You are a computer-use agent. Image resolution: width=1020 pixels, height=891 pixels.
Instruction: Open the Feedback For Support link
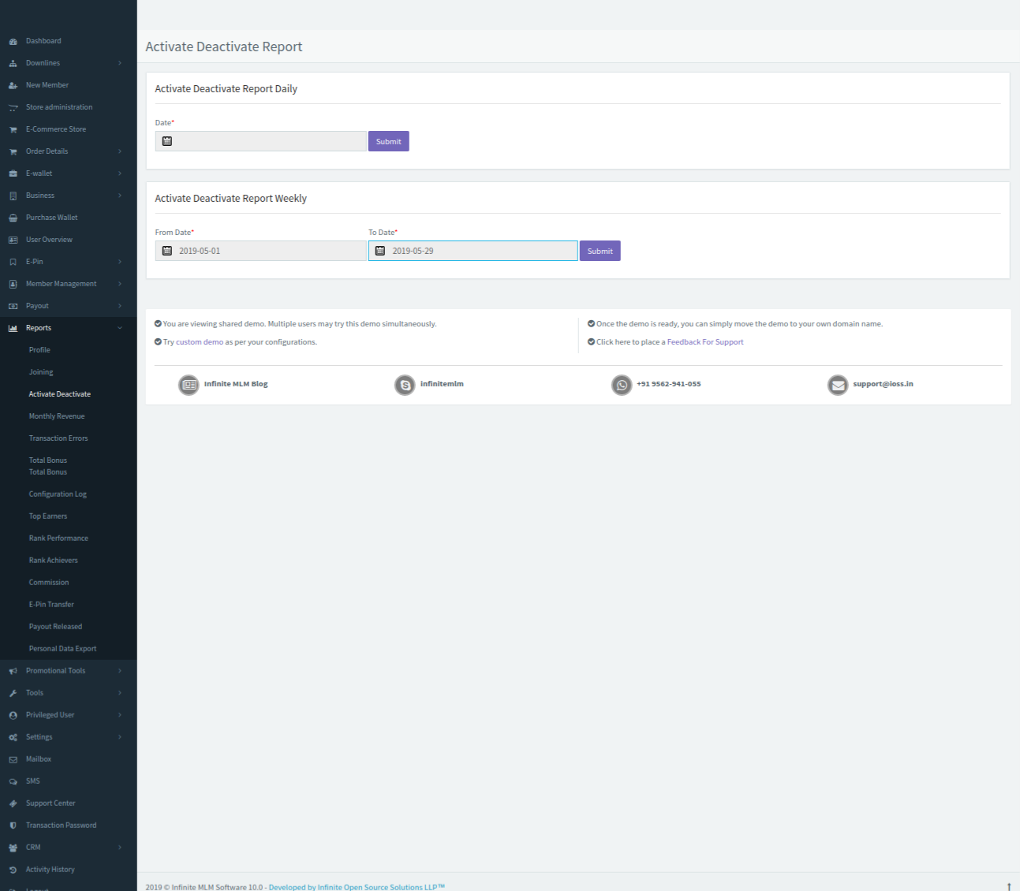point(705,342)
